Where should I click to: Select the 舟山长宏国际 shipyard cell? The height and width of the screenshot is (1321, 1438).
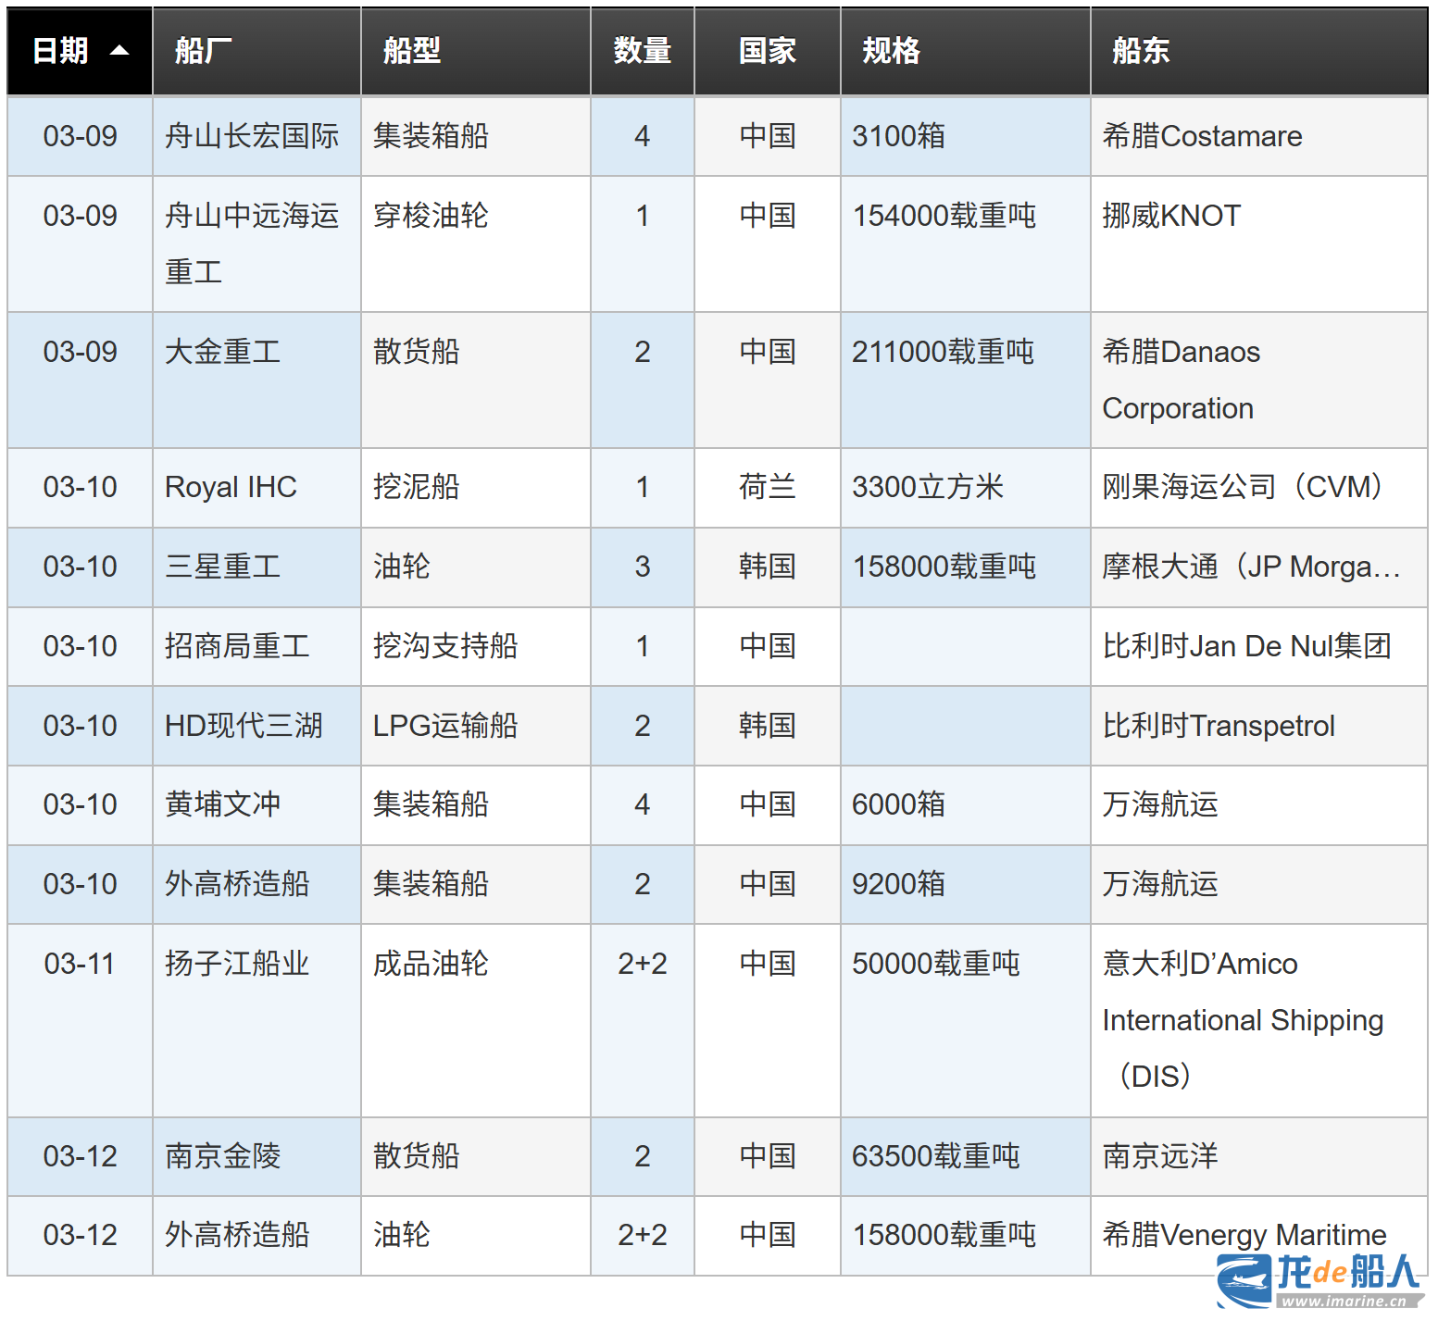click(252, 136)
